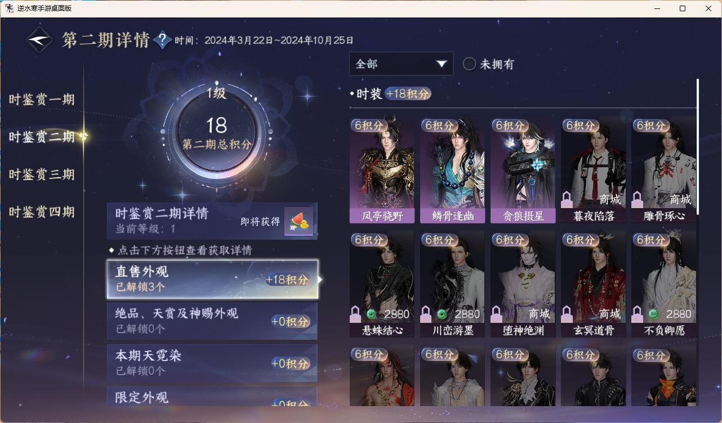Viewport: 722px width, 423px height.
Task: Expand the 直售外观 category row
Action: point(213,279)
